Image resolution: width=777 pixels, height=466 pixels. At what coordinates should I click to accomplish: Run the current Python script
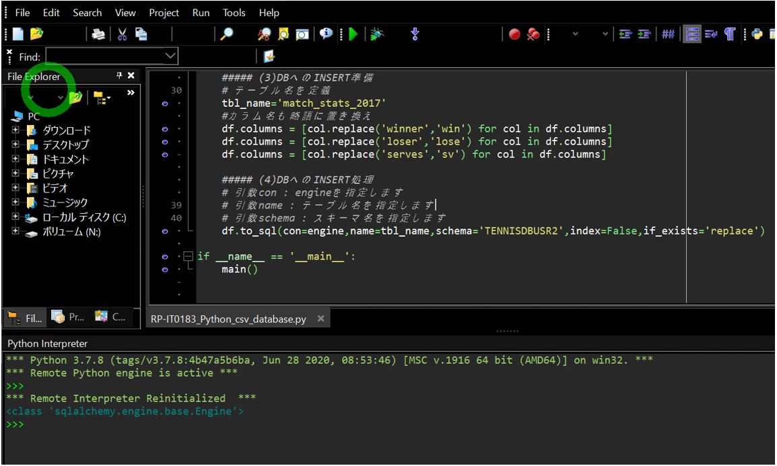354,34
